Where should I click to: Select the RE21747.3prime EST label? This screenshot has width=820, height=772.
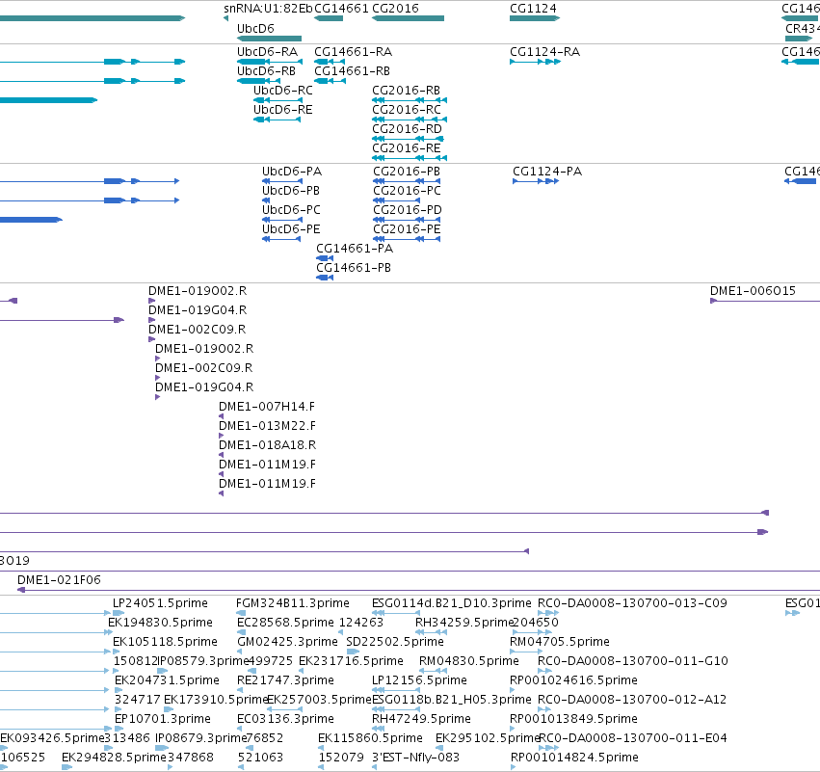(285, 680)
